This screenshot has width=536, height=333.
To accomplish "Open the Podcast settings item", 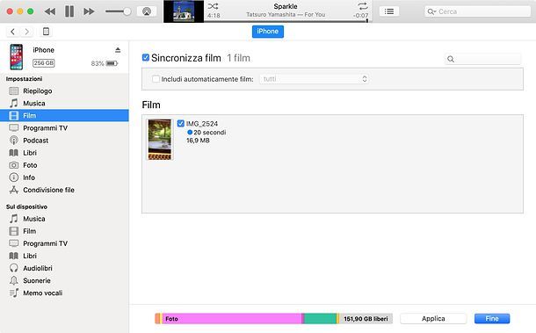I will click(x=64, y=141).
